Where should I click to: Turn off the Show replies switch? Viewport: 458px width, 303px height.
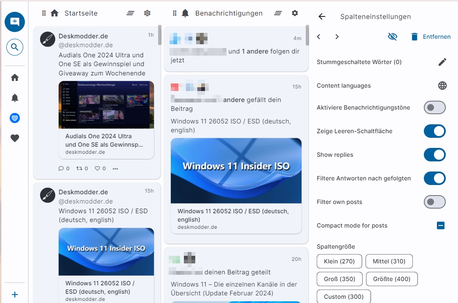tap(435, 155)
